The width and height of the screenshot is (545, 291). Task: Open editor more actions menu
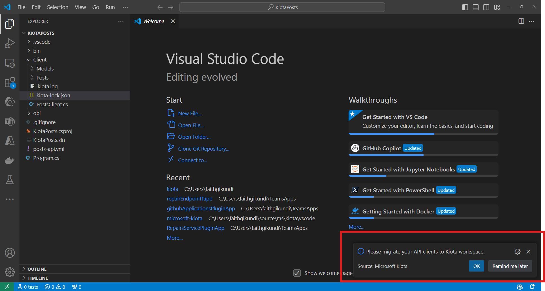[532, 21]
